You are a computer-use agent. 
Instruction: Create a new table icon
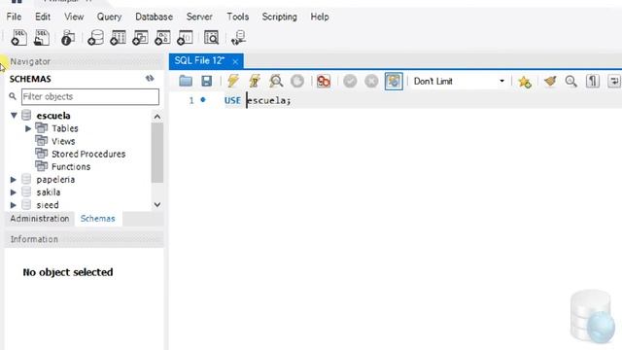tap(118, 38)
